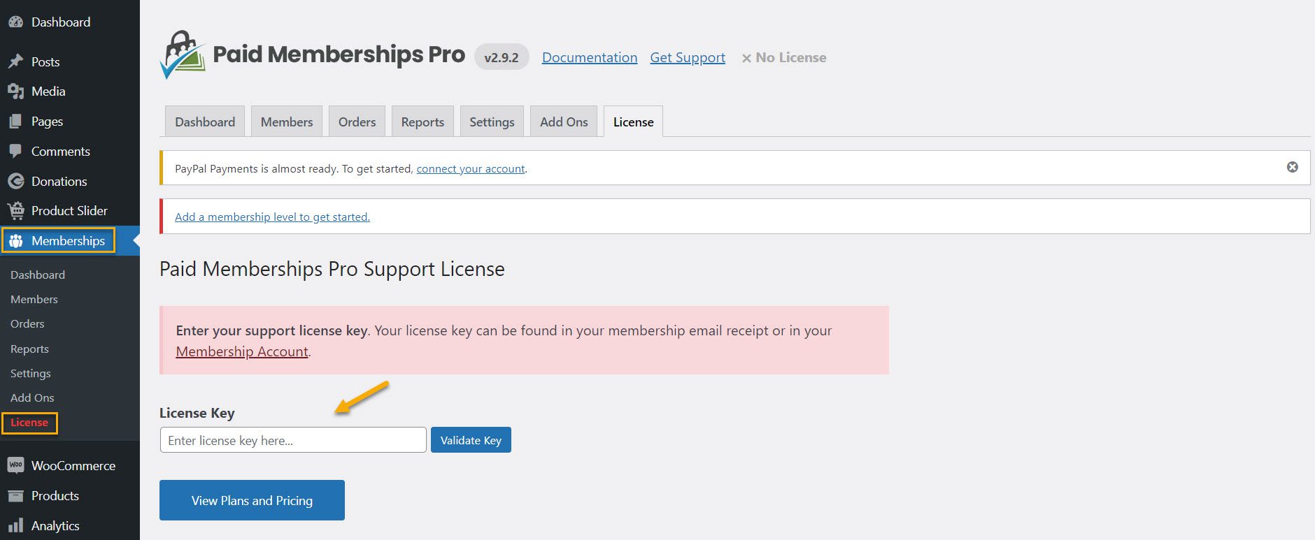Viewport: 1315px width, 540px height.
Task: Switch to the Orders tab
Action: pyautogui.click(x=357, y=122)
